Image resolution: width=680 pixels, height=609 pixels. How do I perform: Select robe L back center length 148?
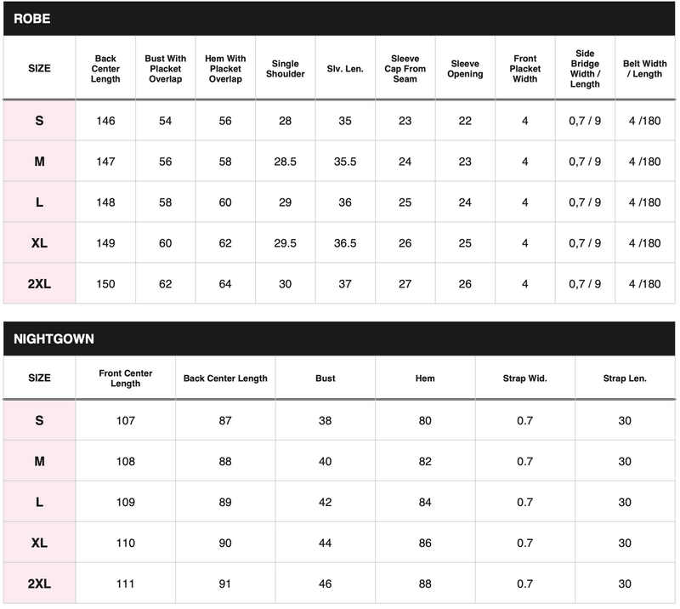pos(105,202)
